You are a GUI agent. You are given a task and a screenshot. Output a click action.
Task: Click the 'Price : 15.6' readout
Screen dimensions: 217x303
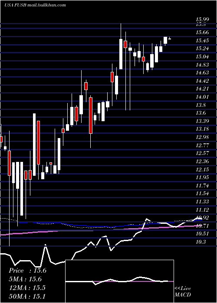[27, 271]
